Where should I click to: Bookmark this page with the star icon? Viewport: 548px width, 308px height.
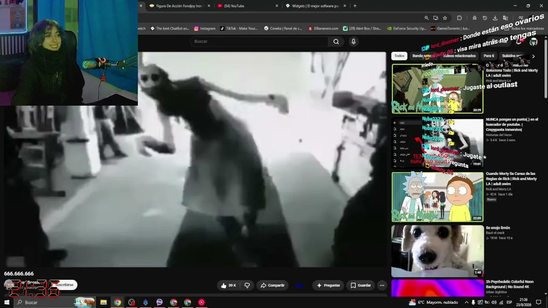pyautogui.click(x=445, y=18)
